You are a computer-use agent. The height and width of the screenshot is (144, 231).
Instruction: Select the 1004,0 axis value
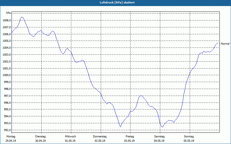pos(7,48)
